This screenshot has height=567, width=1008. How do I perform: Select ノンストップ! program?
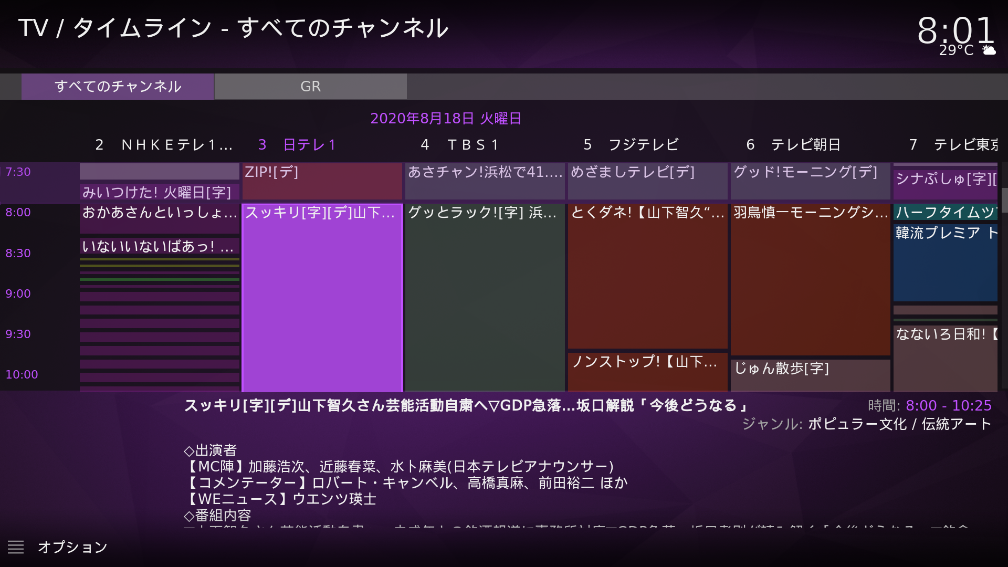(x=647, y=372)
